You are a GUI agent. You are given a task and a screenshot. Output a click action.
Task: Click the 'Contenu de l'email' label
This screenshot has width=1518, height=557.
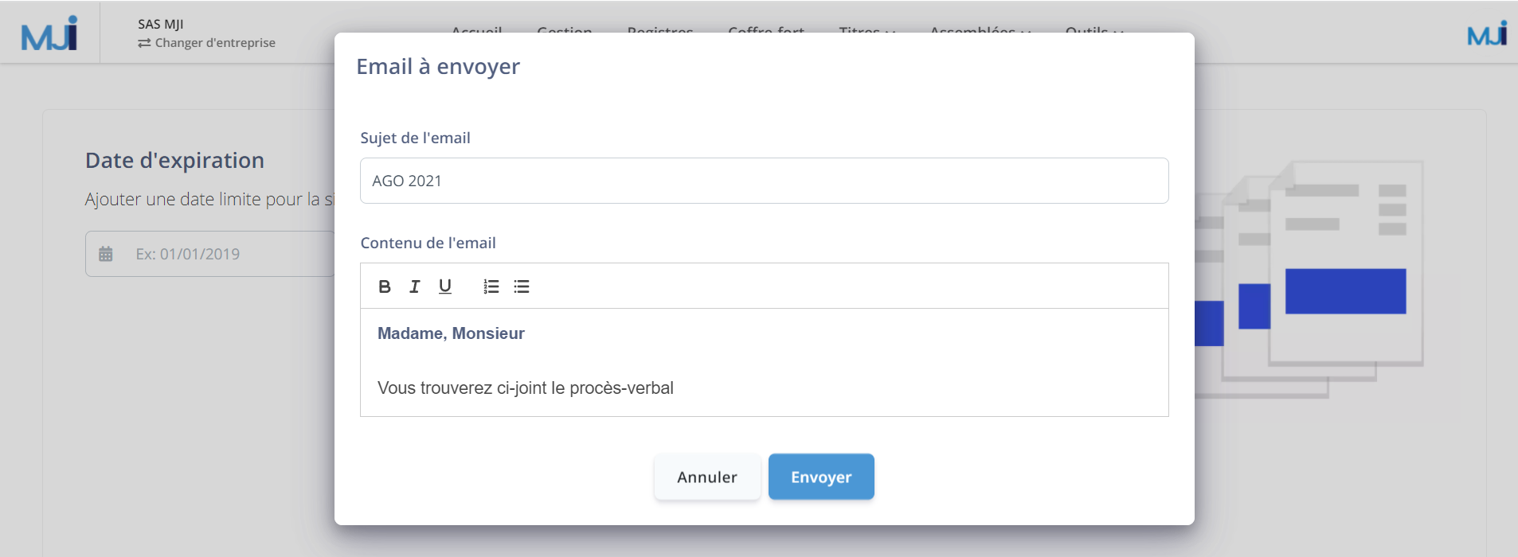[428, 243]
